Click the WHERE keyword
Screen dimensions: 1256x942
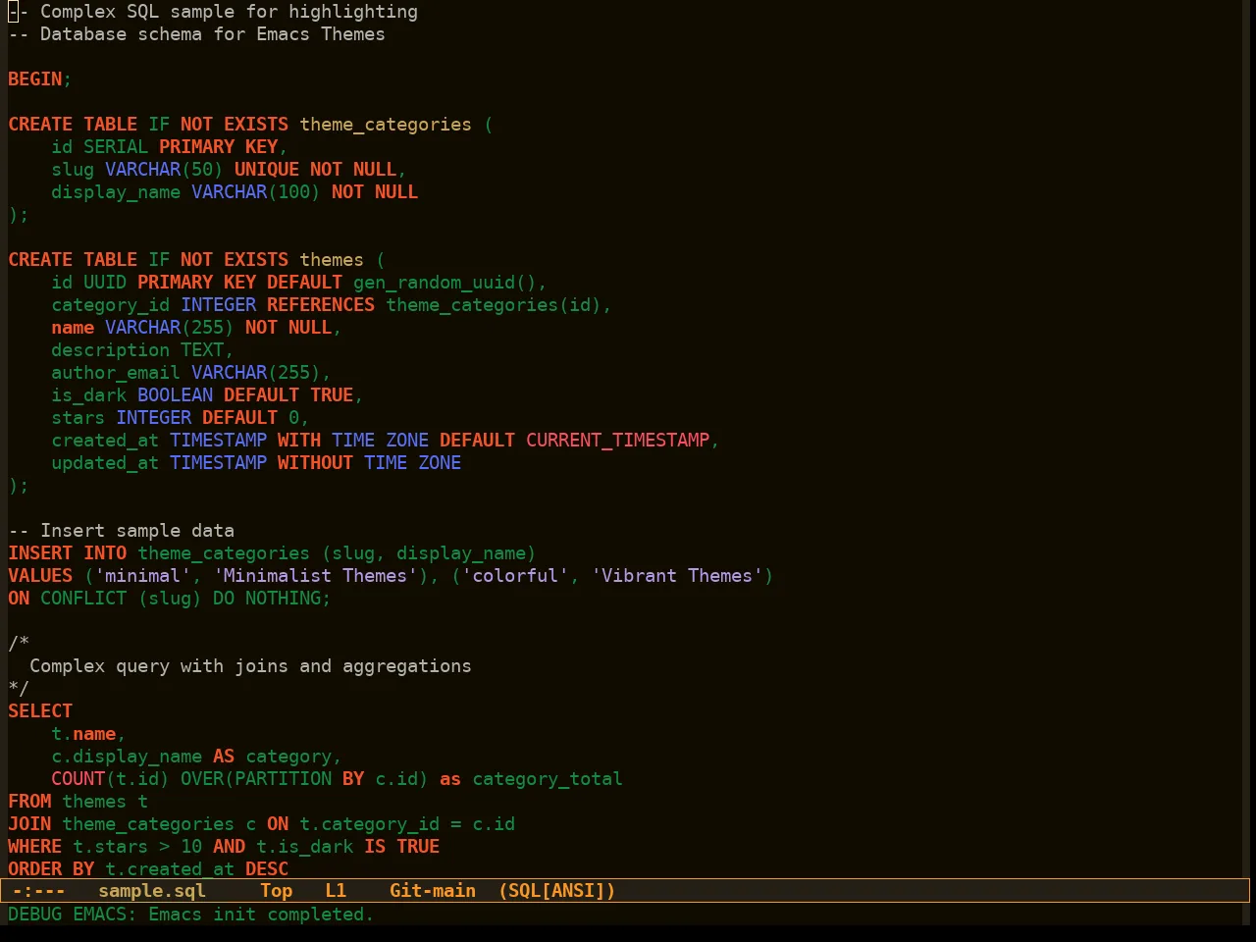(x=35, y=847)
